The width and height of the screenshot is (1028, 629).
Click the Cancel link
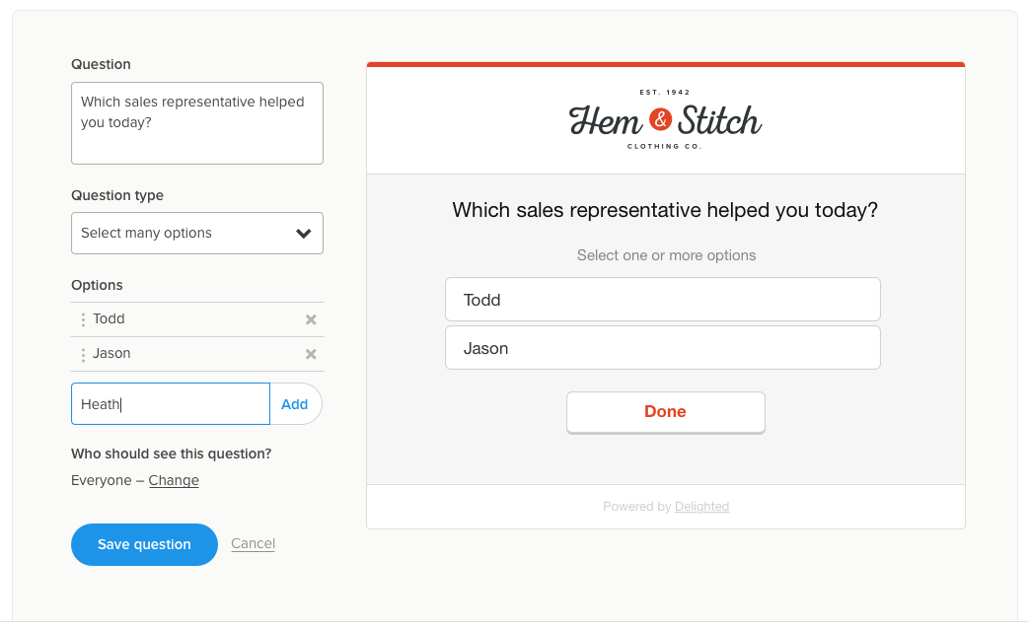click(253, 543)
